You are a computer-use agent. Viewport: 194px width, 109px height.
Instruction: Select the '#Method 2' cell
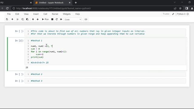[105, 74]
